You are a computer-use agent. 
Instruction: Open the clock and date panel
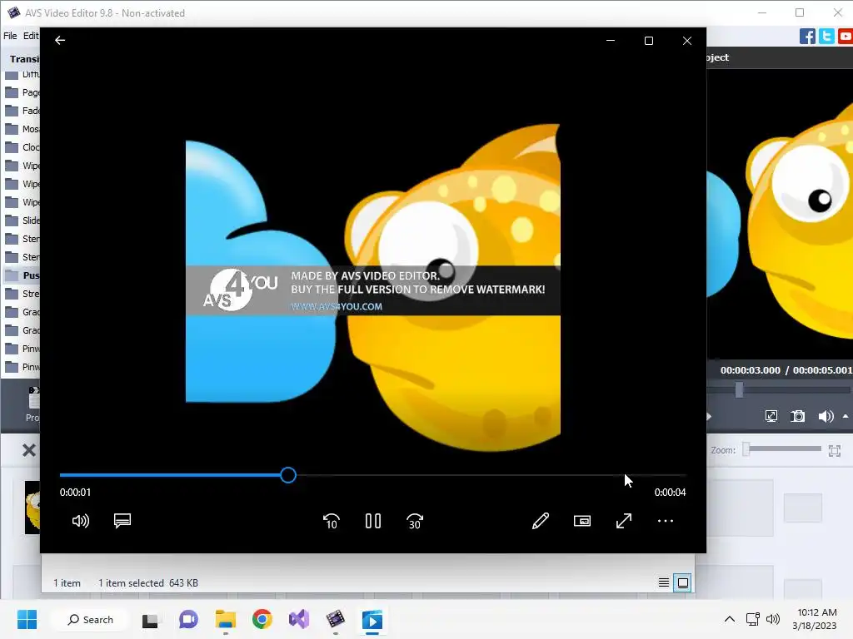click(x=816, y=619)
